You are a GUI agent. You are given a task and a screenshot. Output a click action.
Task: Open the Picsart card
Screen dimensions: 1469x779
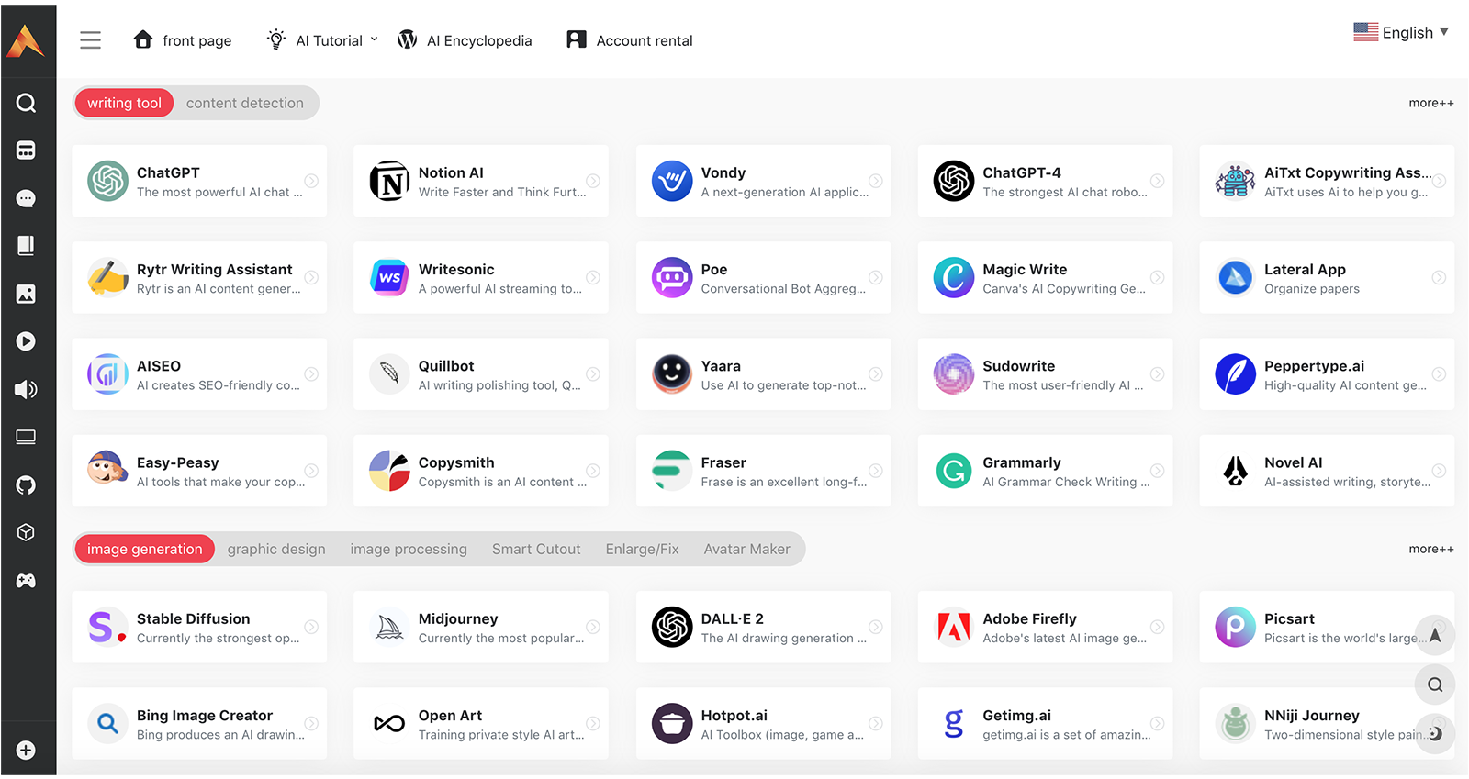tap(1327, 628)
